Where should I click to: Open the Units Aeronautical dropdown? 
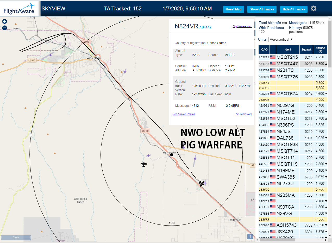281,39
